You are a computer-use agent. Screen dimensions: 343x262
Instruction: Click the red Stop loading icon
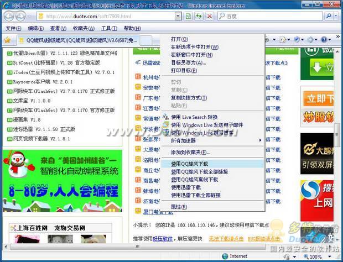point(209,17)
